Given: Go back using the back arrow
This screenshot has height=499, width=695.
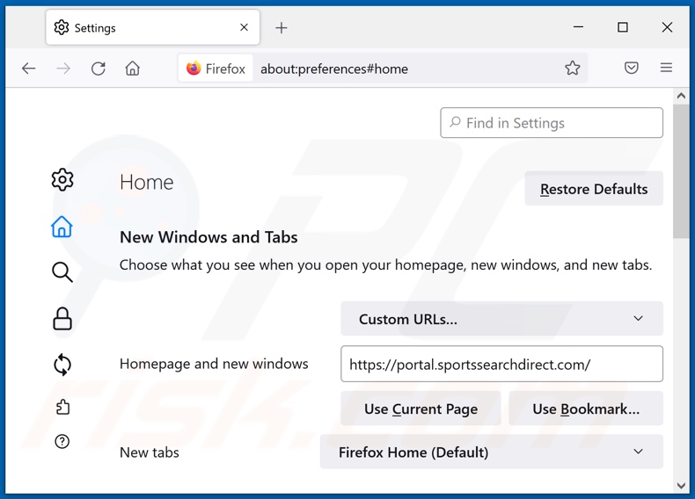Looking at the screenshot, I should [x=29, y=69].
